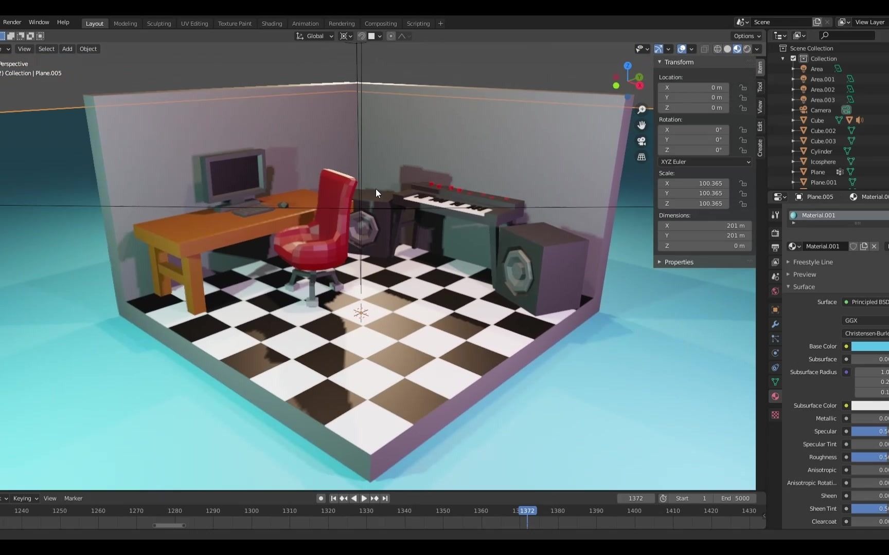Open the Render Properties tab

(x=775, y=233)
